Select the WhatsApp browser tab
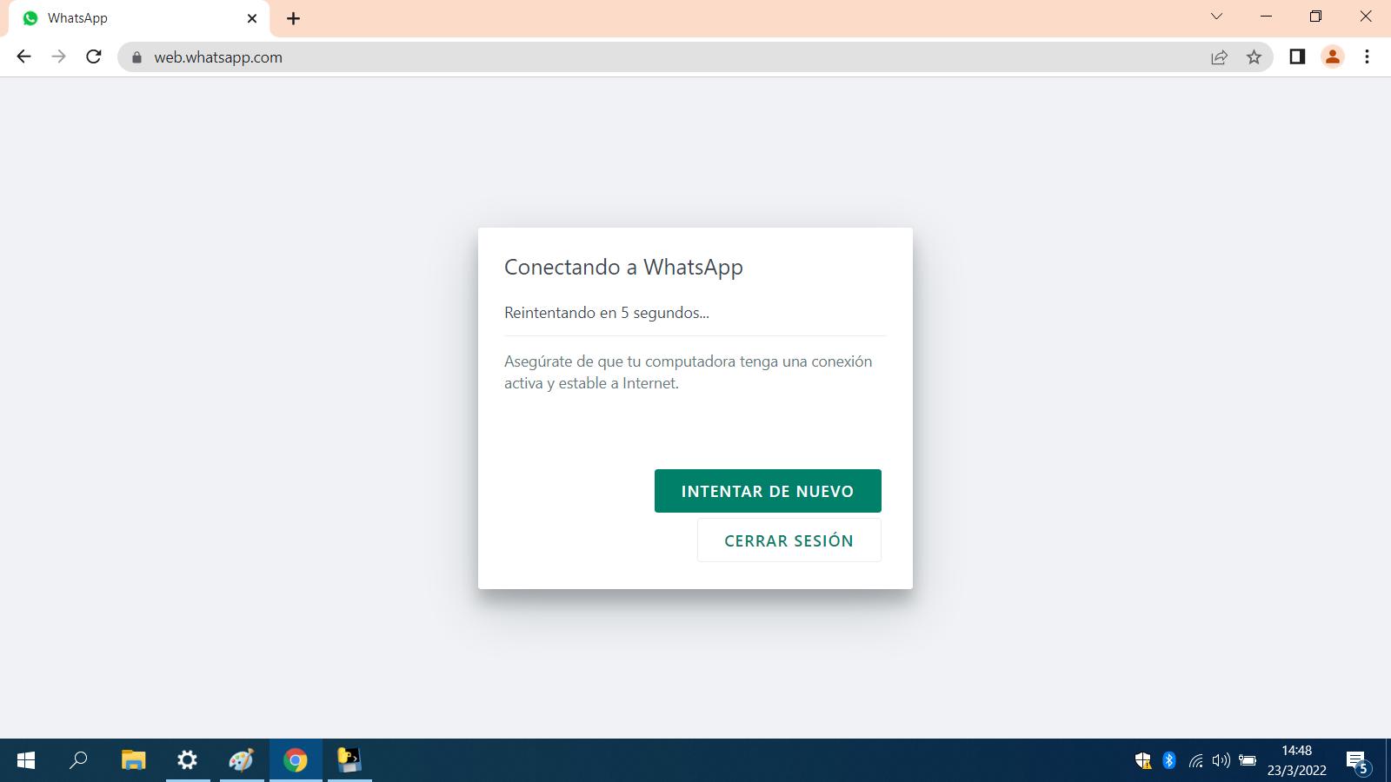 click(x=139, y=18)
